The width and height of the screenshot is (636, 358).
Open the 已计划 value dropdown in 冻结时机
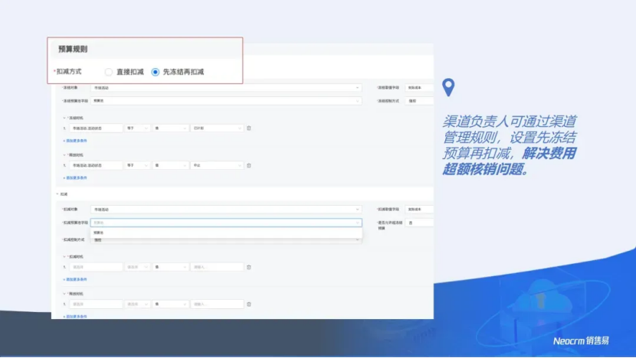pyautogui.click(x=218, y=128)
